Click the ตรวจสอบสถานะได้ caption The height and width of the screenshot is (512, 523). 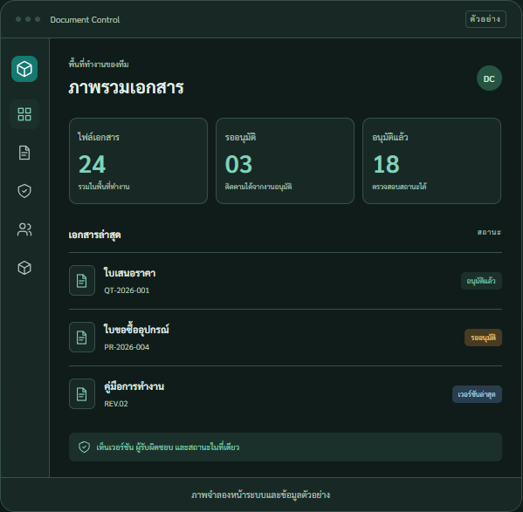399,187
